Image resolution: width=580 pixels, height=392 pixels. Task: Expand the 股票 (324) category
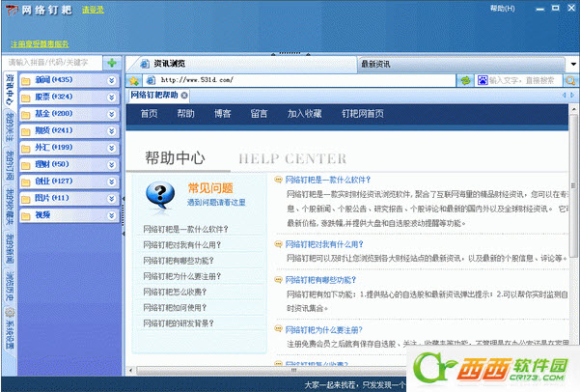[111, 97]
